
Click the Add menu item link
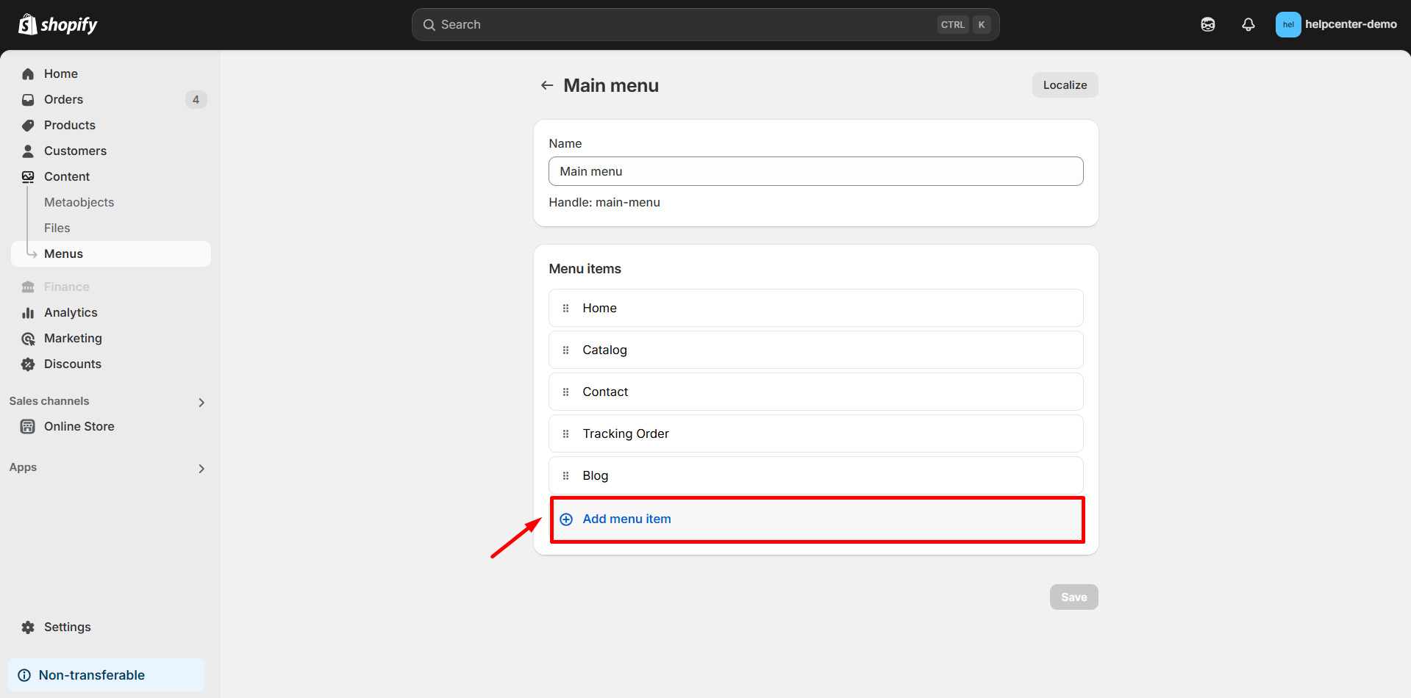(x=626, y=519)
